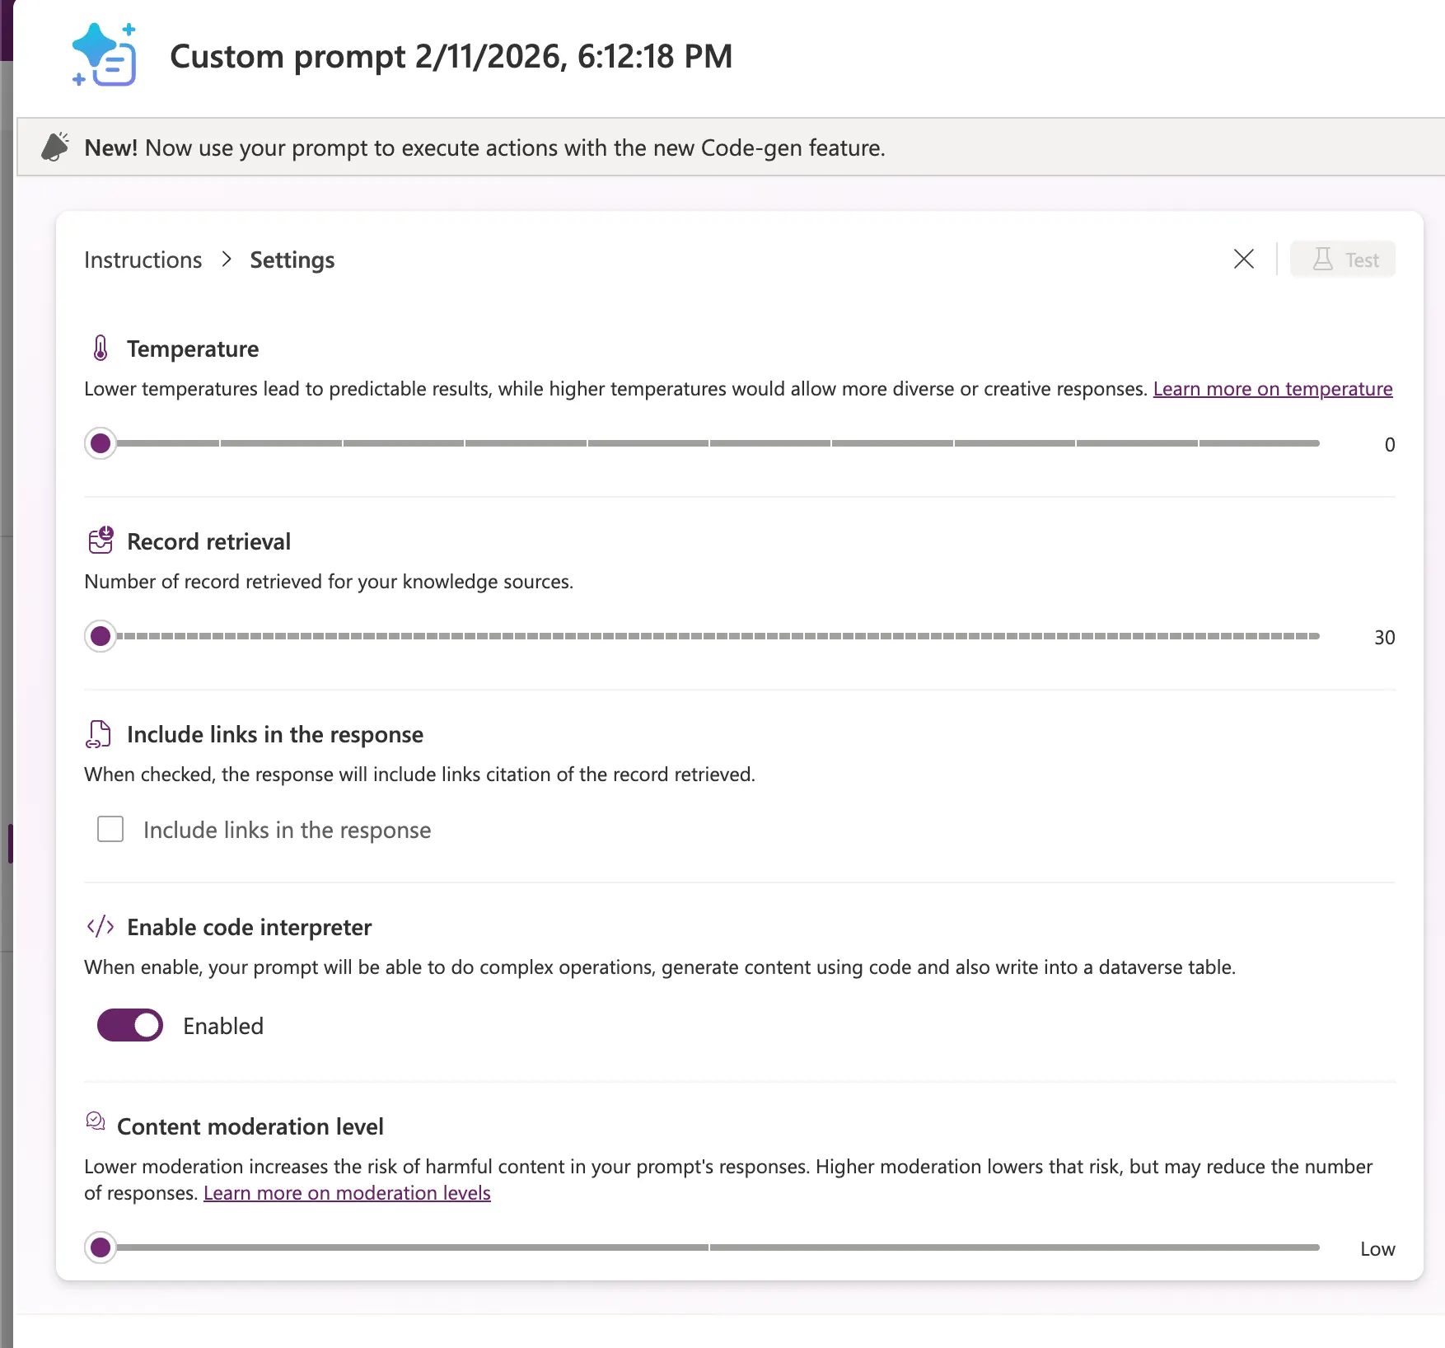Click the Enabled label beside the toggle
The width and height of the screenshot is (1445, 1348).
[x=223, y=1026]
